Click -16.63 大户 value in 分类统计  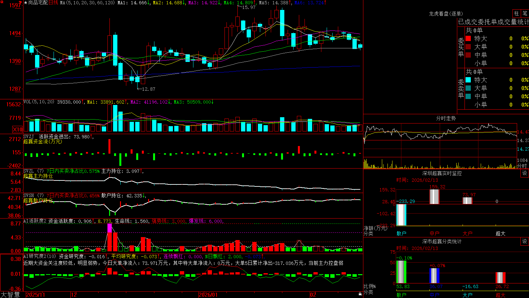(x=470, y=286)
